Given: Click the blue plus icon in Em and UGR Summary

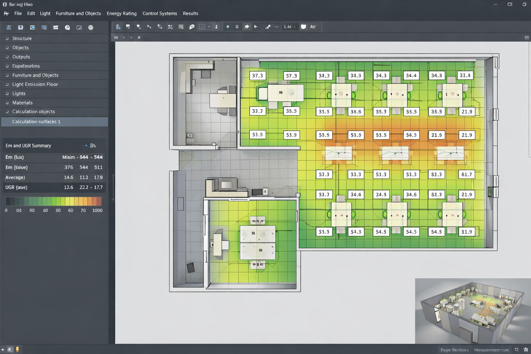Looking at the screenshot, I should pos(86,146).
